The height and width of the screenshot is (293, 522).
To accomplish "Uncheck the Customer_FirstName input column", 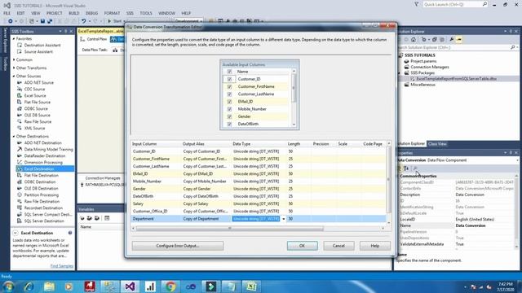I will (x=229, y=87).
